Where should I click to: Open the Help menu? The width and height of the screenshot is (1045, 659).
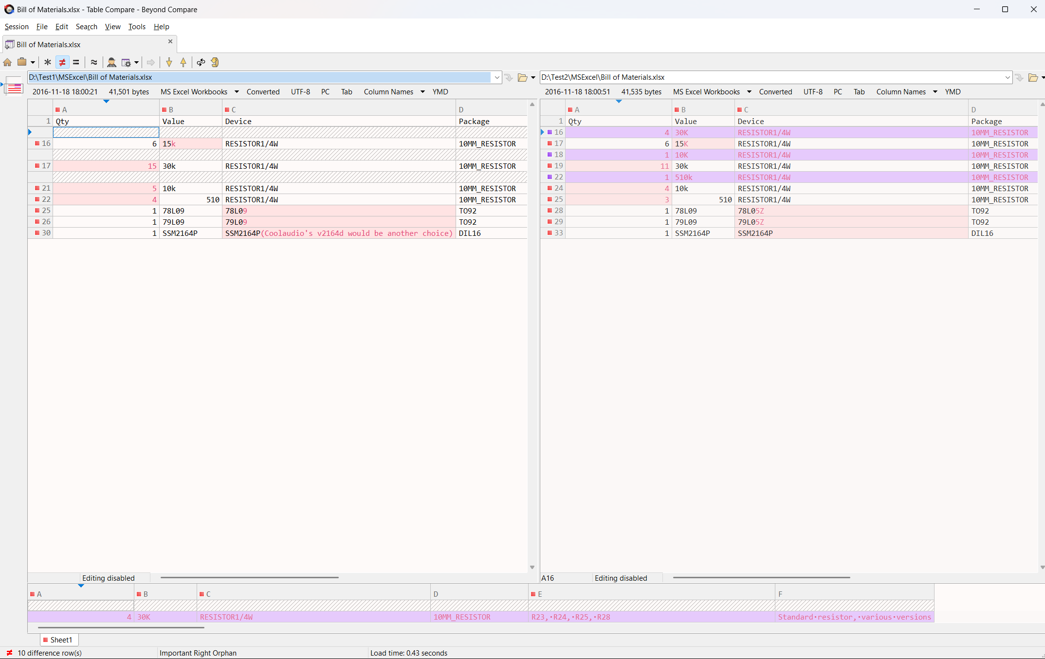[162, 27]
